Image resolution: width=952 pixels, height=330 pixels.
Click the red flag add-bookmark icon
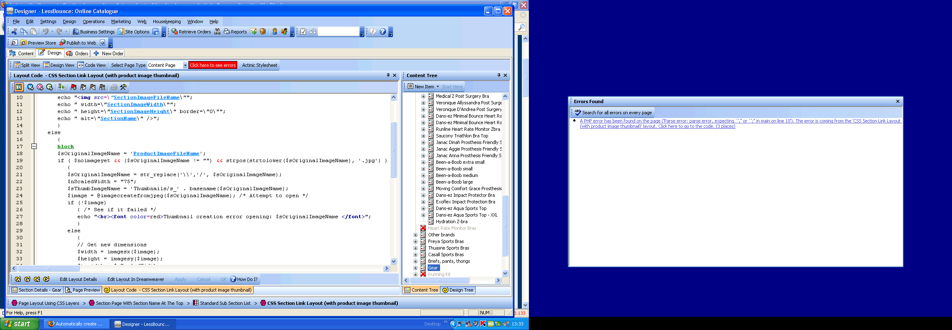pyautogui.click(x=74, y=87)
